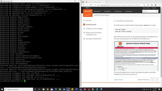The height and width of the screenshot is (91, 162).
Task: Launch Chrome from the taskbar
Action: coord(48,89)
